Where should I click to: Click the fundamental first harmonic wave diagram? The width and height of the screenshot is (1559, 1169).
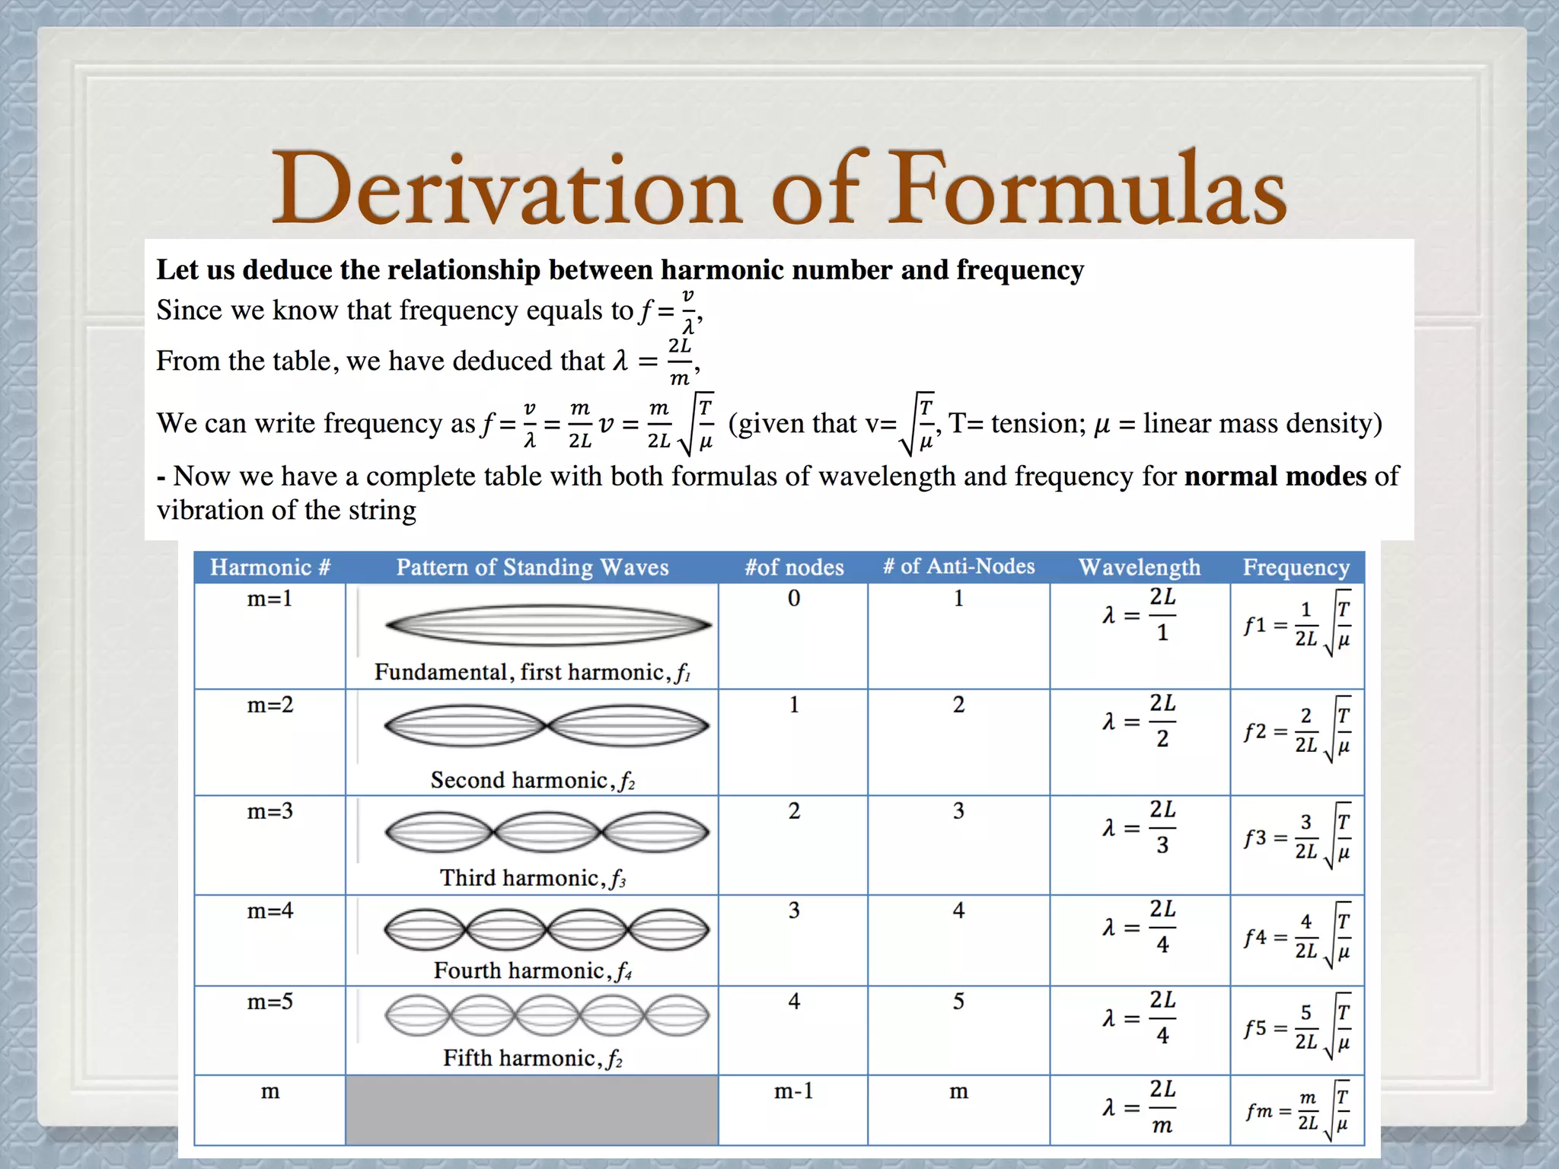547,626
